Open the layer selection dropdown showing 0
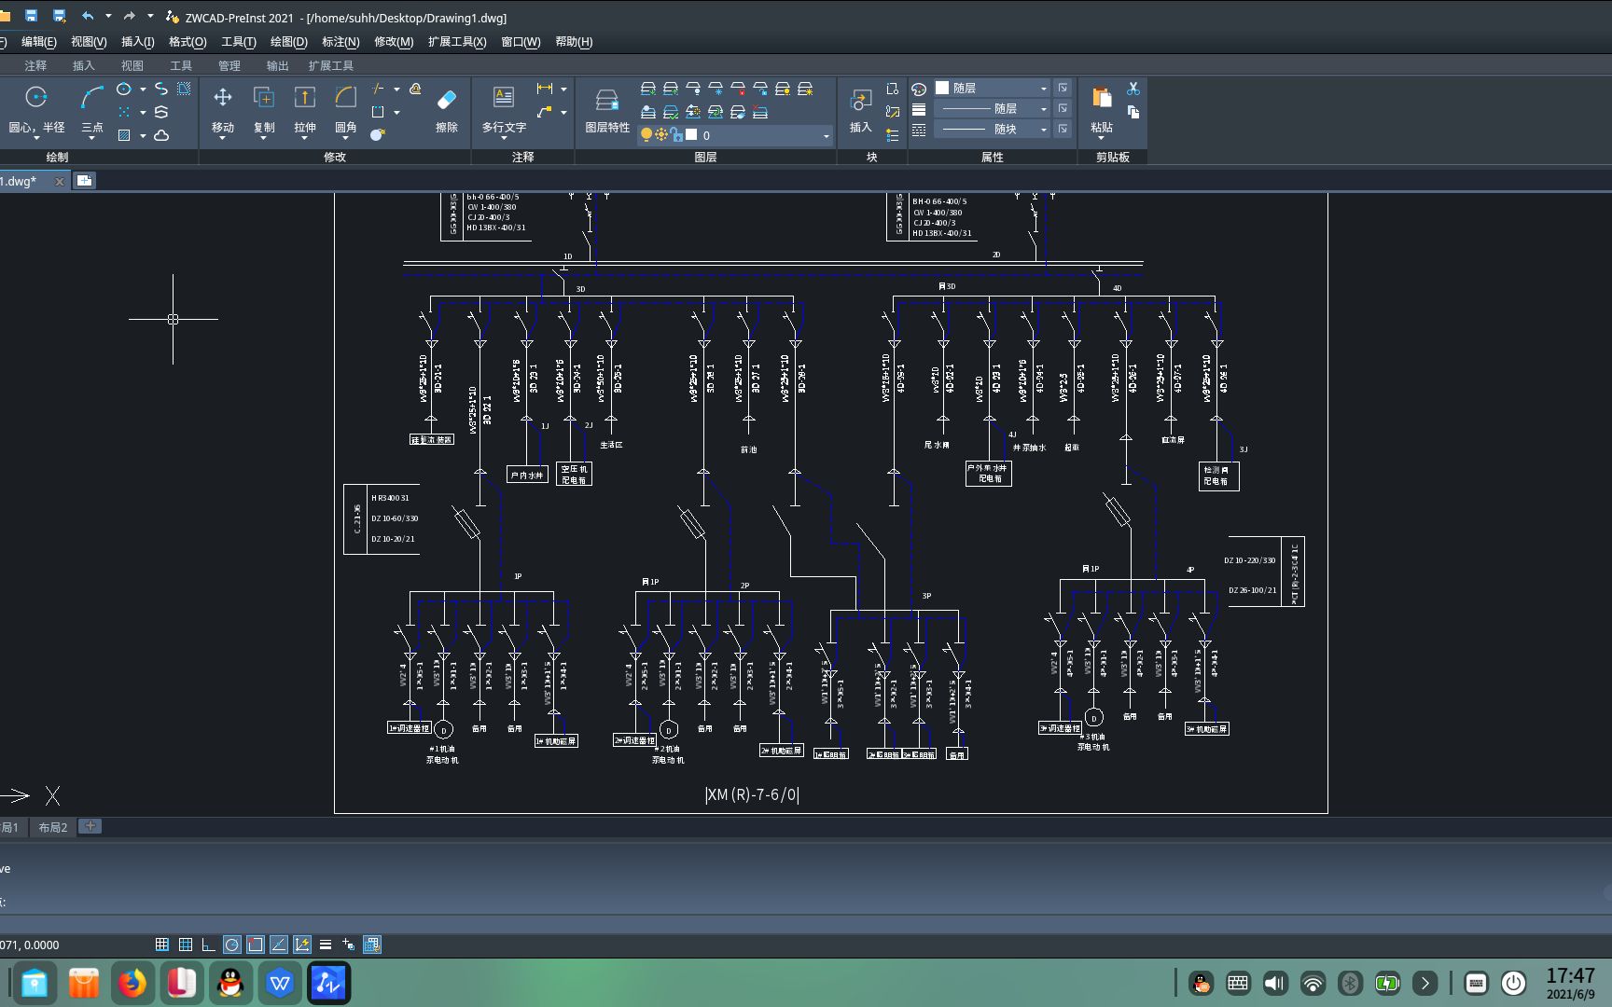 [x=735, y=135]
